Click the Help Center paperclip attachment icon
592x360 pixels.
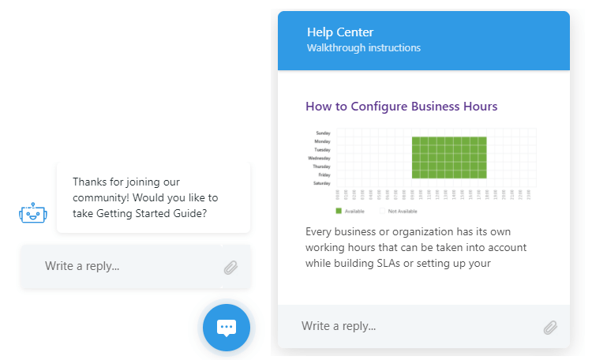point(550,327)
